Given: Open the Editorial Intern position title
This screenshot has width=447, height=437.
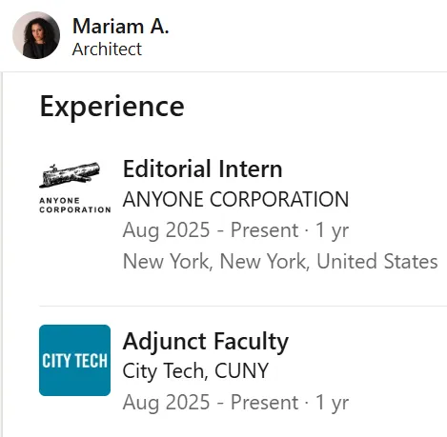Looking at the screenshot, I should click(x=202, y=169).
